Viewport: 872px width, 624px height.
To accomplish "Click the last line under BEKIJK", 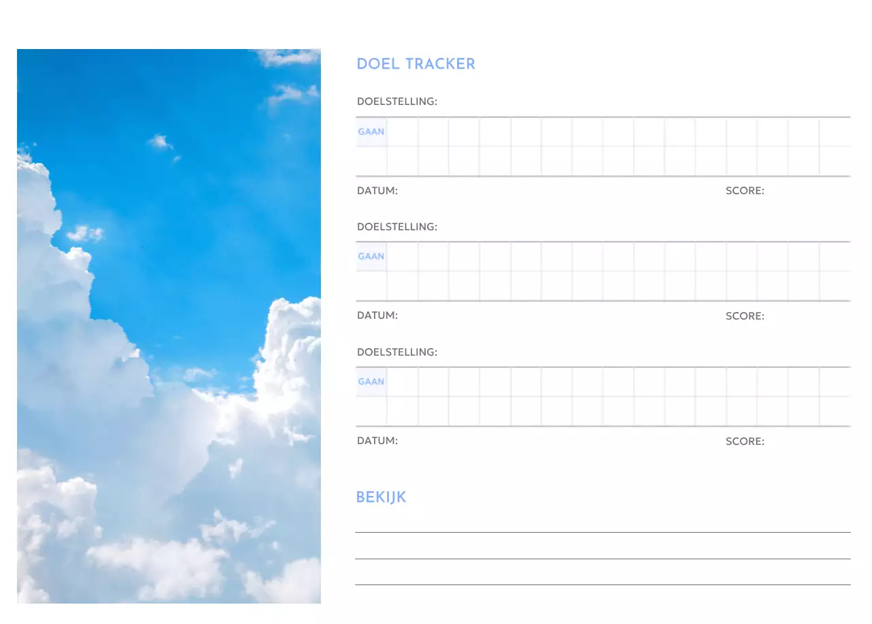I will click(x=602, y=584).
